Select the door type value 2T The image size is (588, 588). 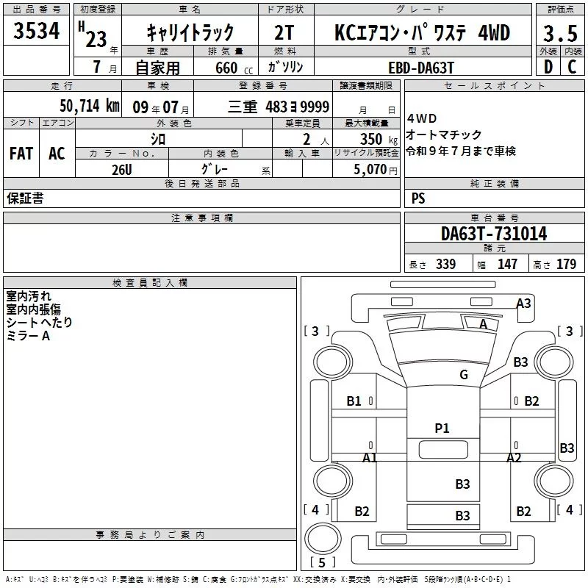(284, 32)
